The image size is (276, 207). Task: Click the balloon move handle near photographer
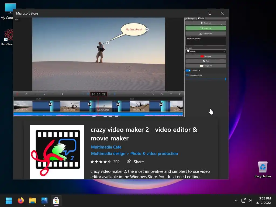pos(108,43)
